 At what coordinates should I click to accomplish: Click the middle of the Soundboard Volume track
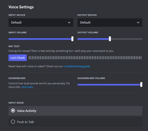tap(110, 85)
